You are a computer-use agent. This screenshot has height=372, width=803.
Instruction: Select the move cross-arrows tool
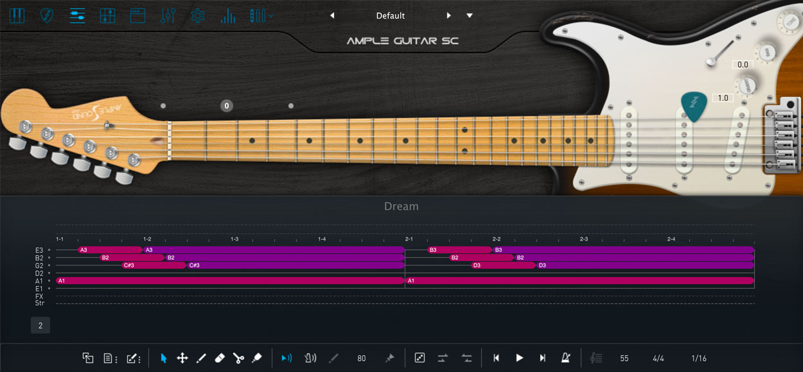[182, 358]
